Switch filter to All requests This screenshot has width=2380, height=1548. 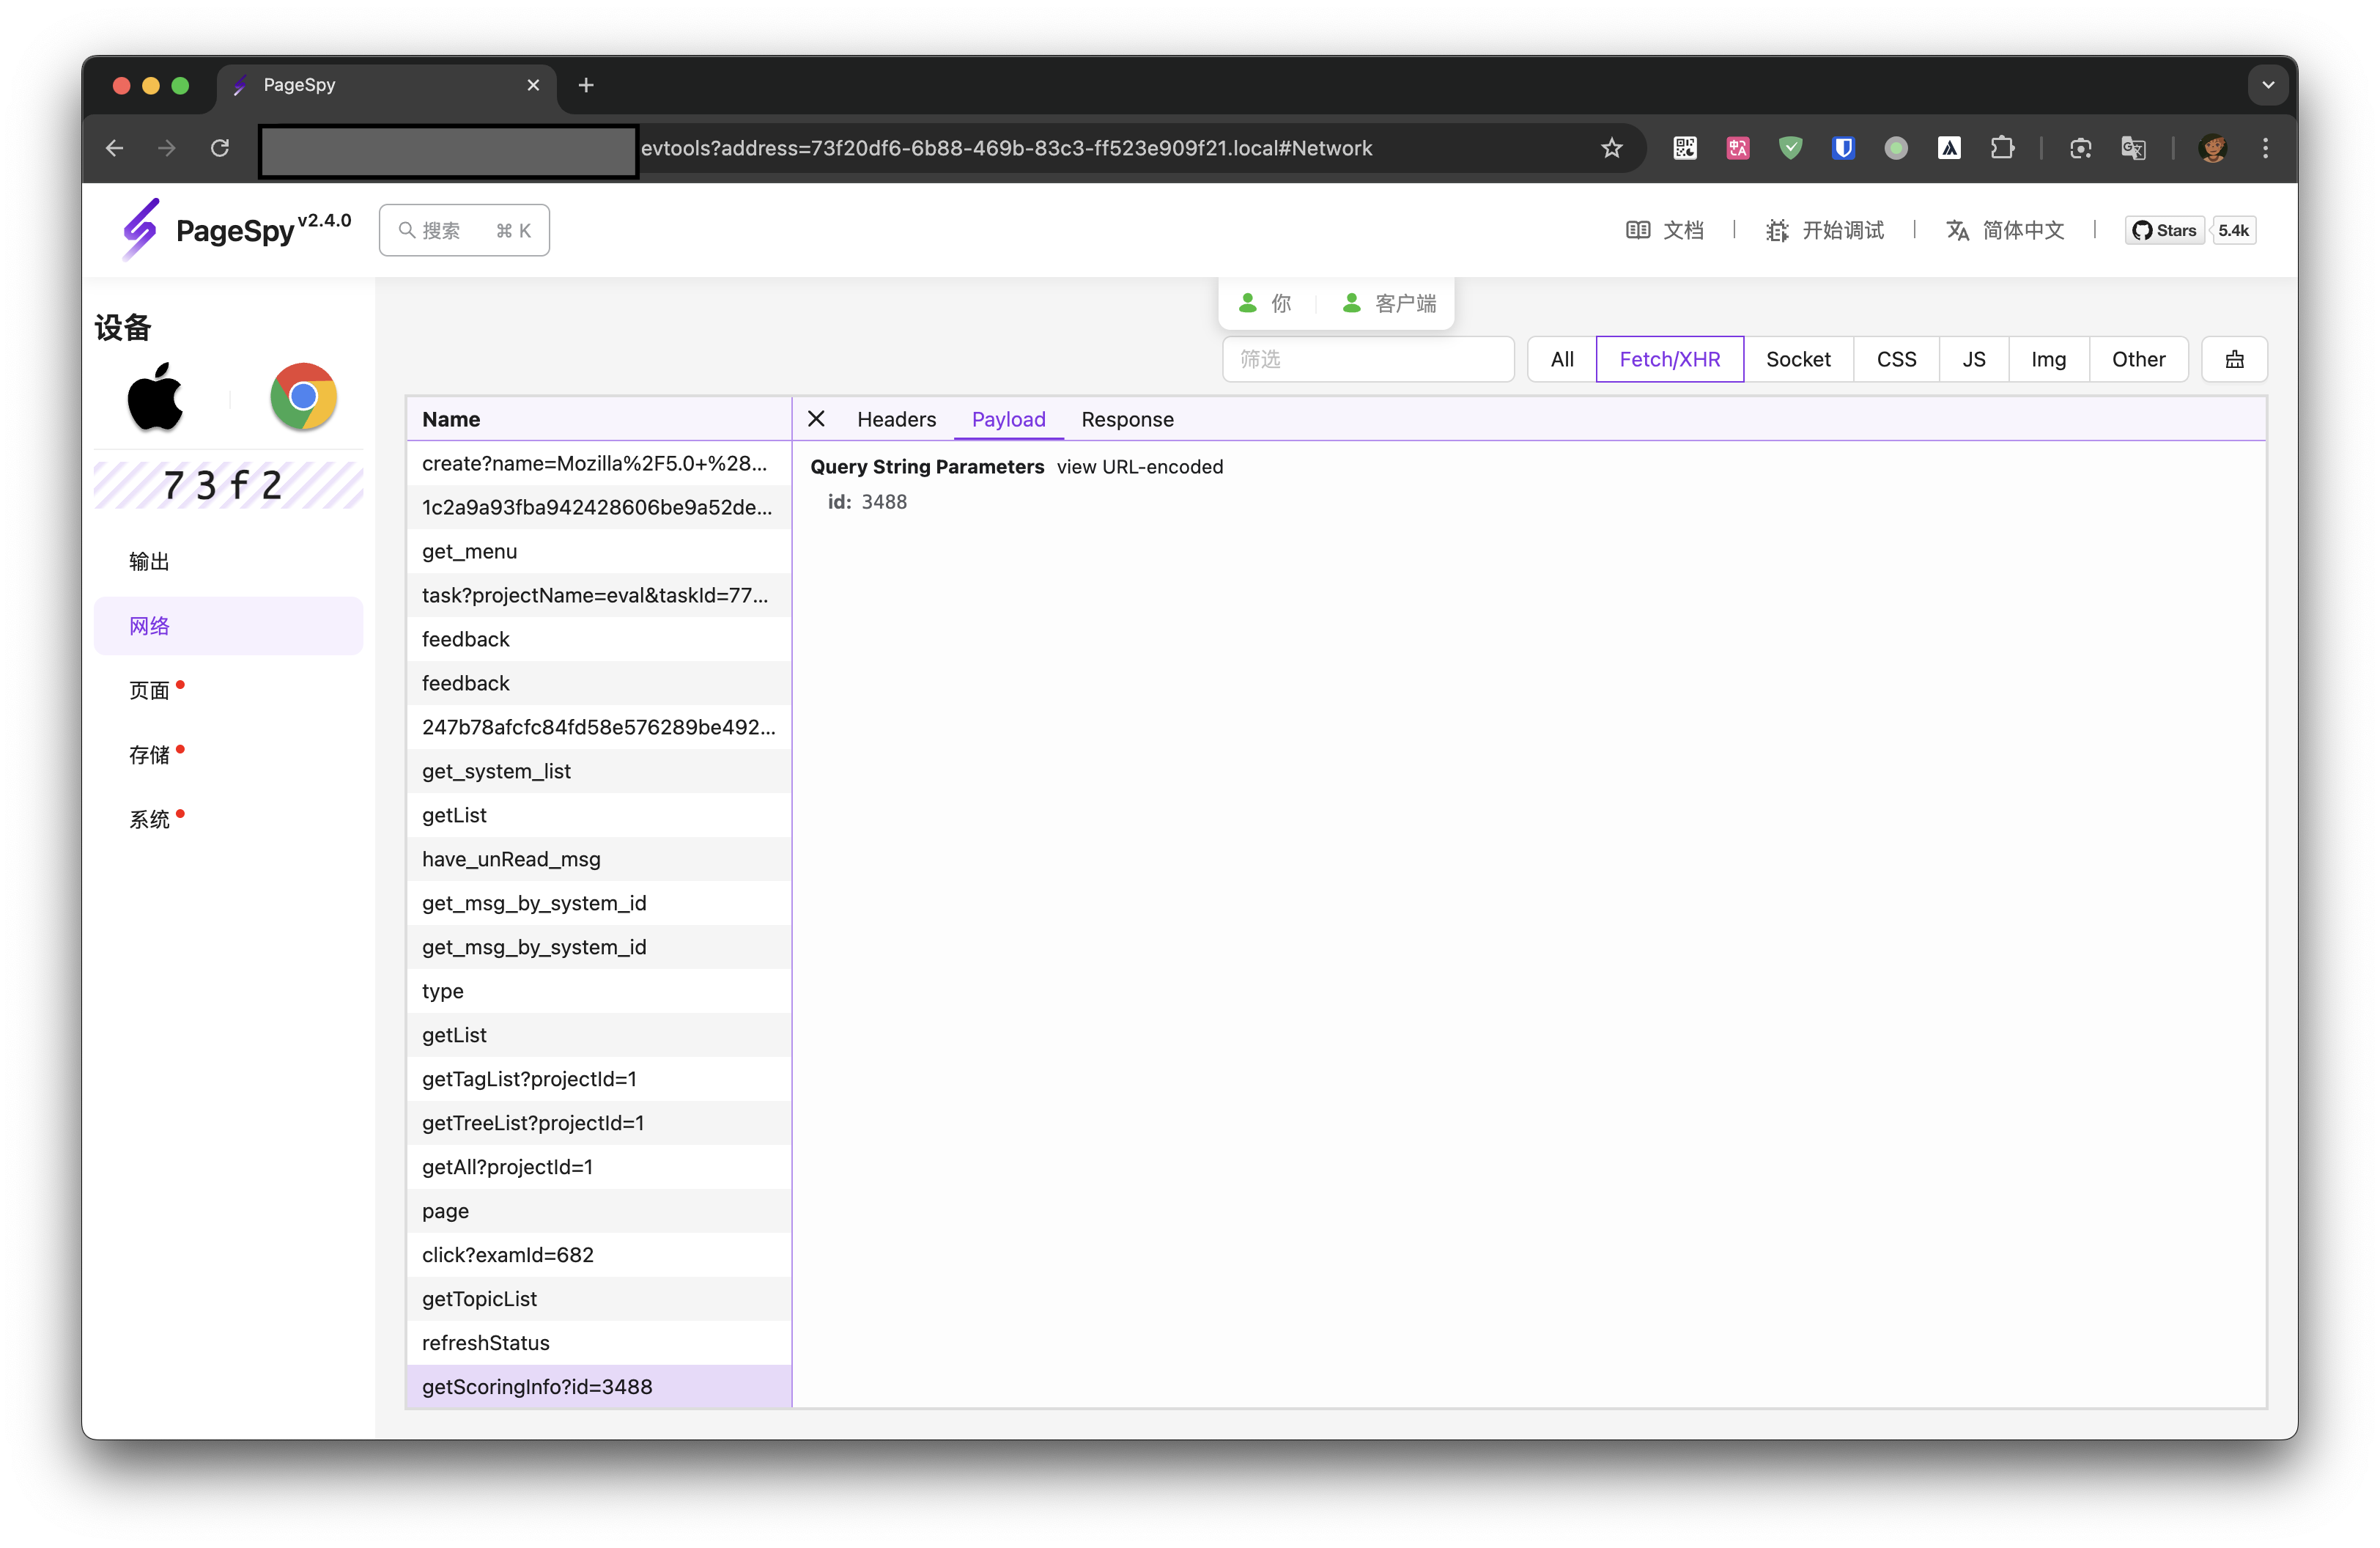(1561, 359)
